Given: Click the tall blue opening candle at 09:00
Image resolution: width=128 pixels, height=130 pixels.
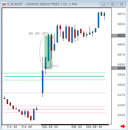Looking at the screenshot, I should tap(42, 82).
